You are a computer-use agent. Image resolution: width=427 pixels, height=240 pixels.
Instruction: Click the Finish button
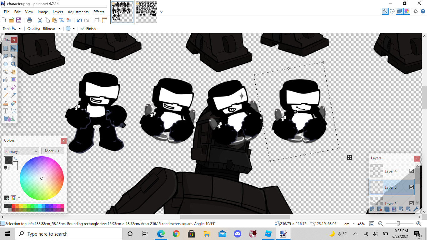tap(88, 29)
